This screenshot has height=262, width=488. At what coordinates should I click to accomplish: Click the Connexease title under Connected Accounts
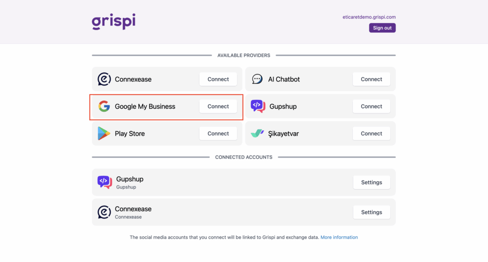(x=133, y=209)
